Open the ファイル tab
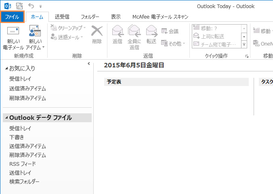Viewport: 273px width, 194px height. click(12, 17)
